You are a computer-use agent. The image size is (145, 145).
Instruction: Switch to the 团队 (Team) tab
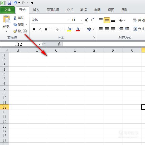point(125,10)
